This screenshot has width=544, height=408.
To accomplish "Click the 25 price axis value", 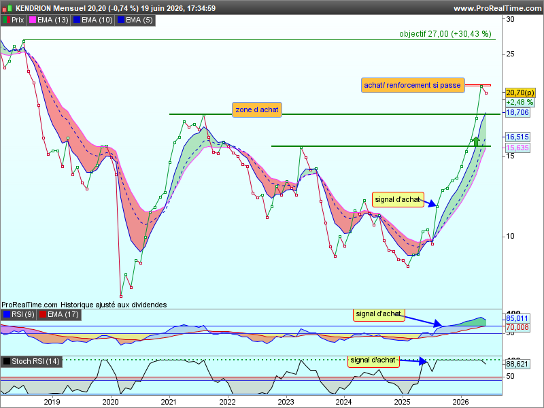I will [511, 54].
